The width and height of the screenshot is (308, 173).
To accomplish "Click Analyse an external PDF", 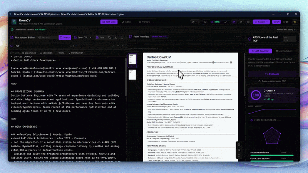I will click(272, 81).
